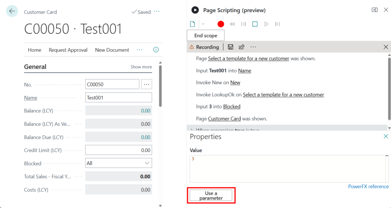Click the End scope button
391x208 pixels.
coord(205,35)
